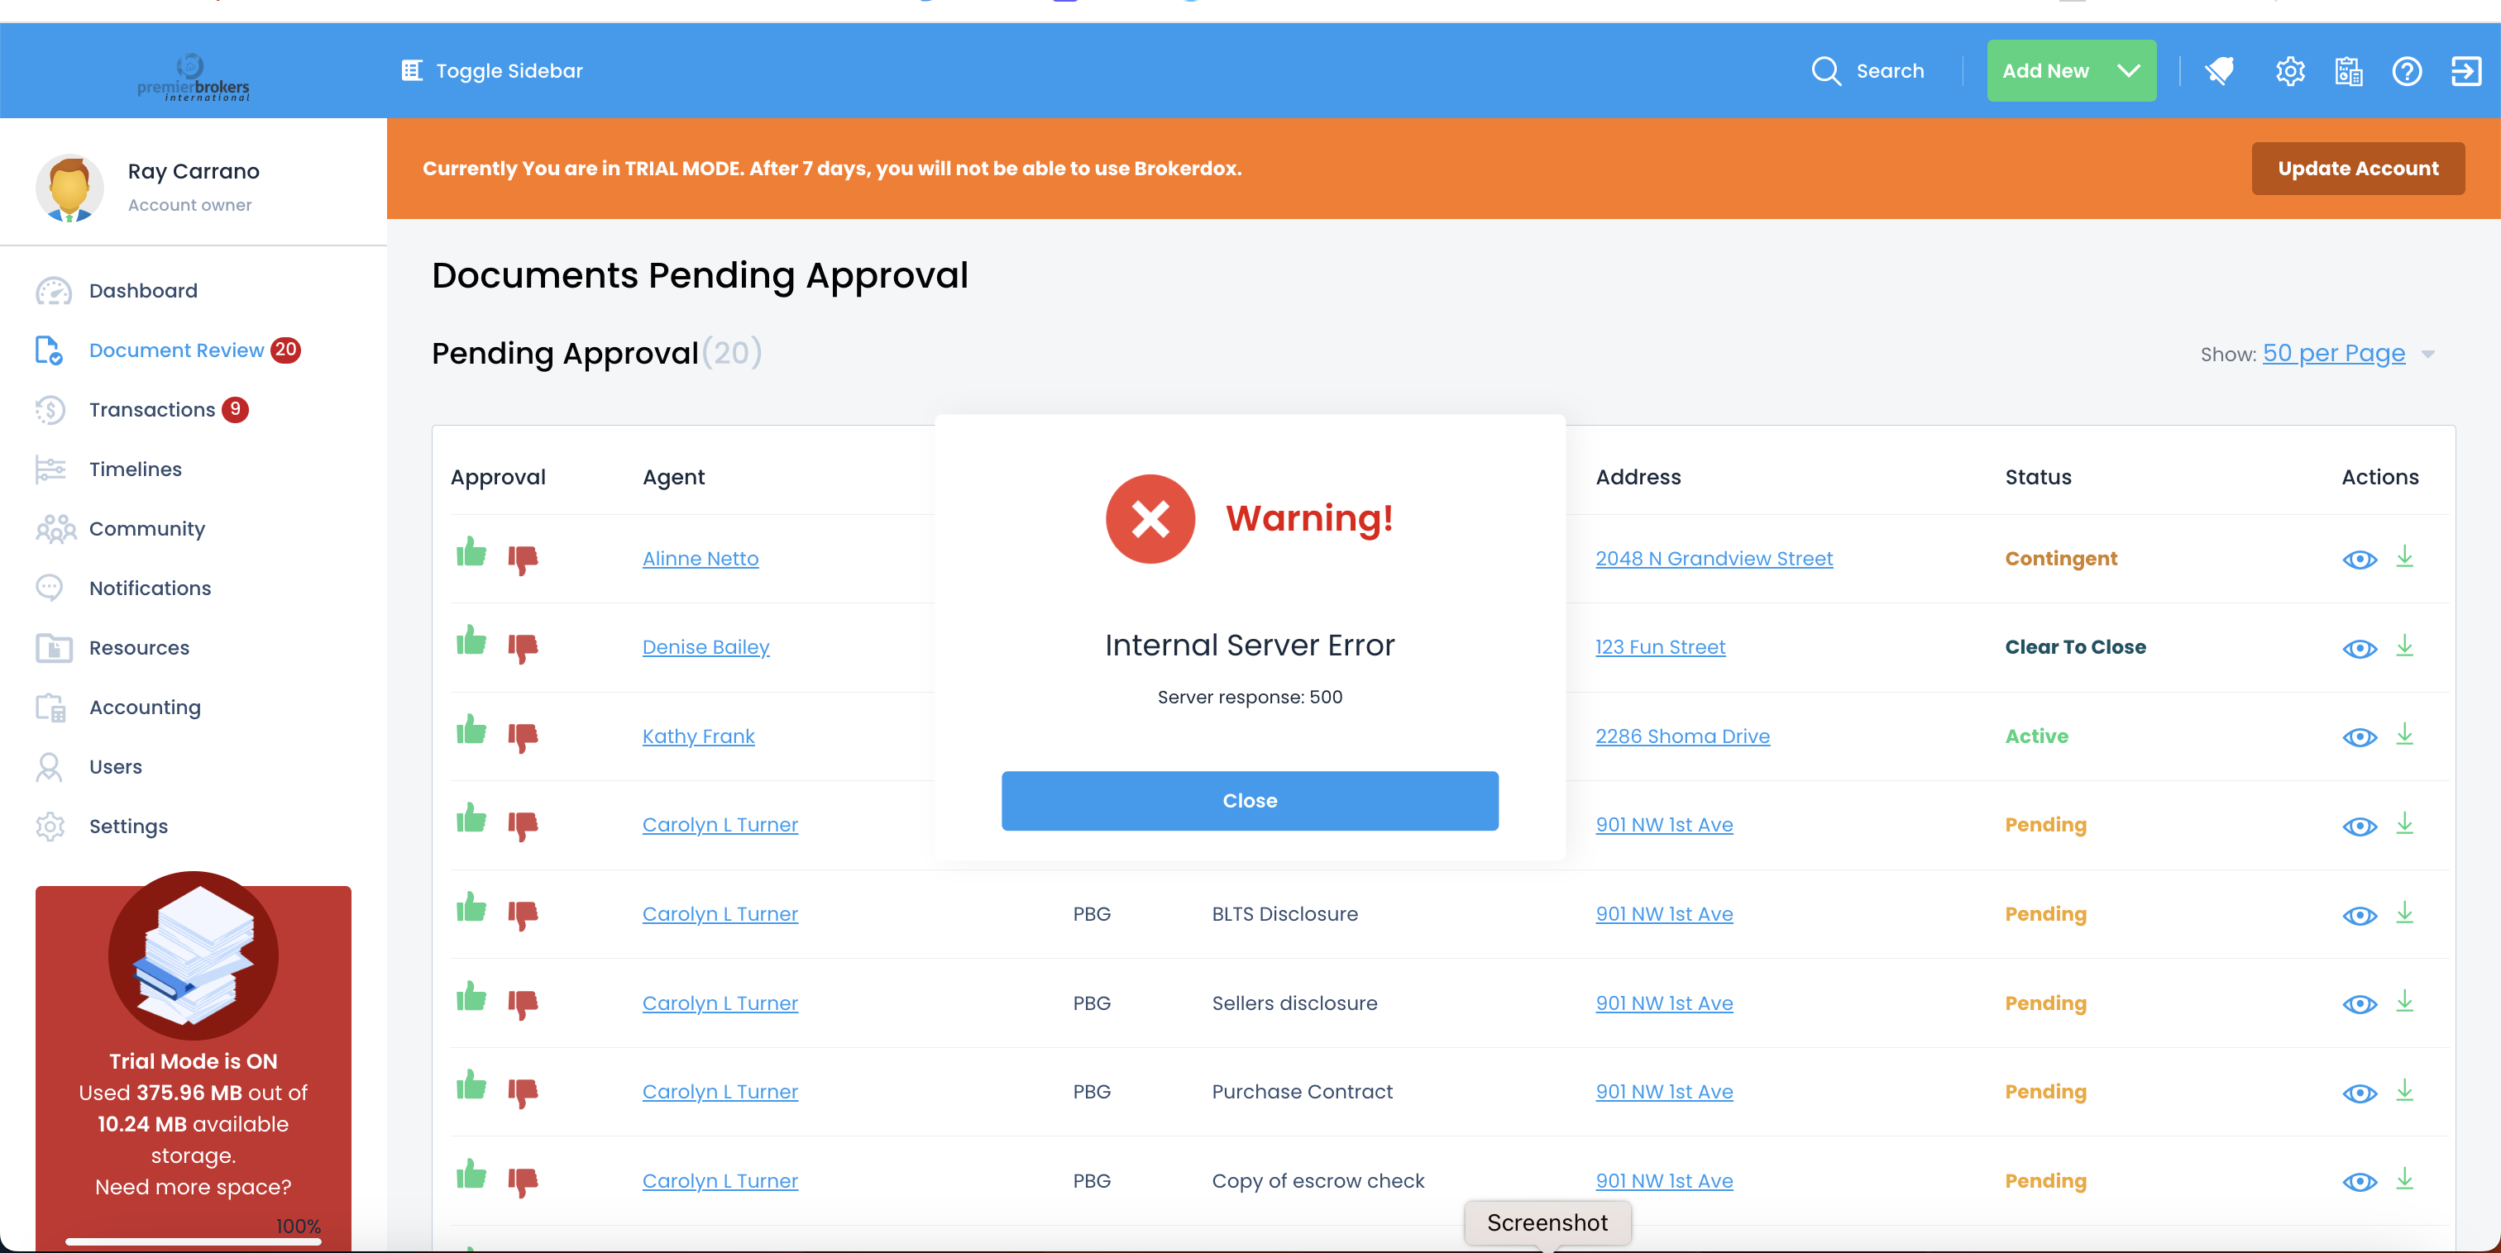Reject Kathy Frank's document with thumbs down
This screenshot has width=2501, height=1253.
(523, 737)
